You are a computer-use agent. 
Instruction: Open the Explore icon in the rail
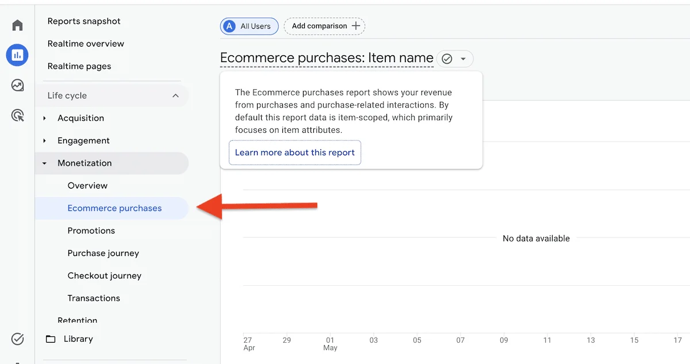point(17,85)
